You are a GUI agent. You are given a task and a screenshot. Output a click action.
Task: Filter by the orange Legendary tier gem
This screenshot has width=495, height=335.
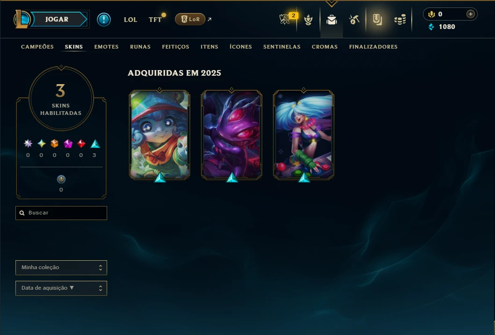54,144
